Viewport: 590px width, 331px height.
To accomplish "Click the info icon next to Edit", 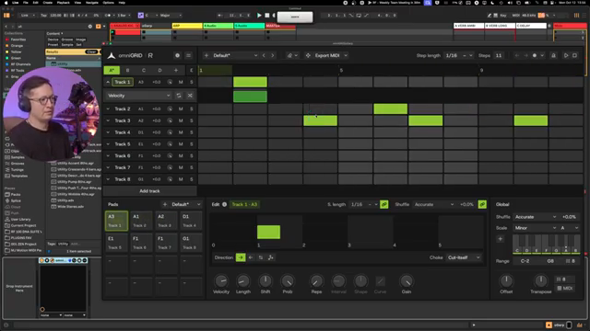I will click(x=224, y=204).
